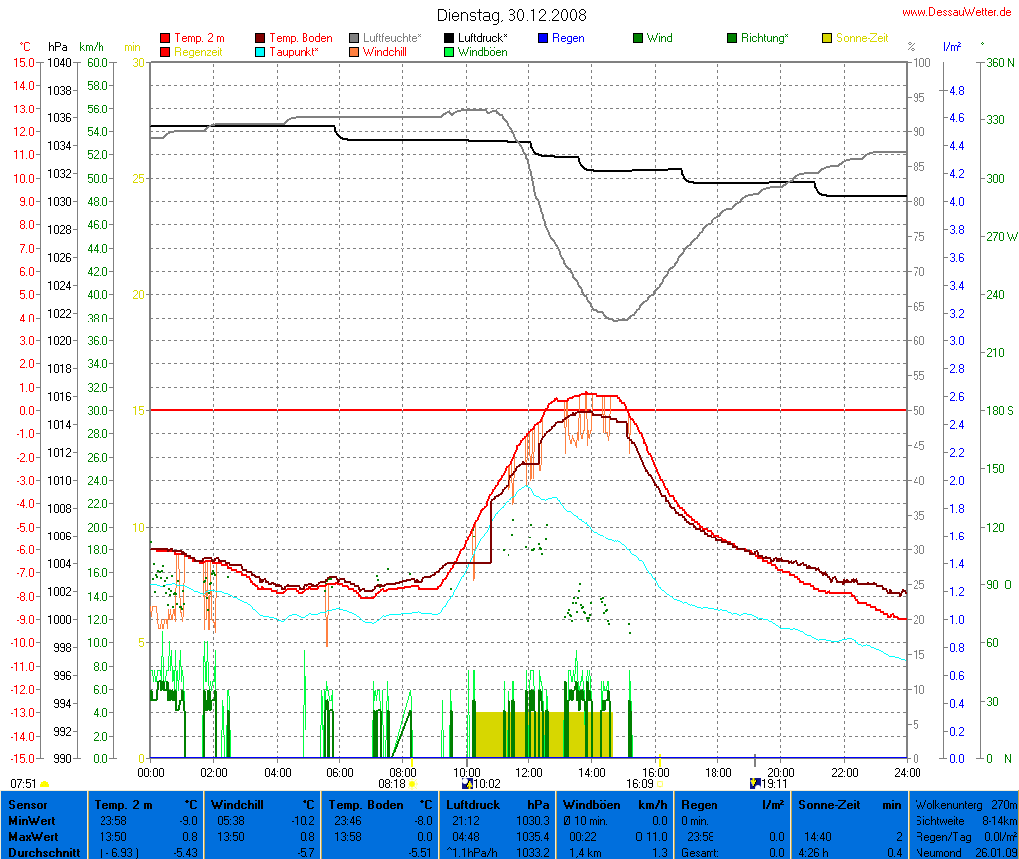Screen dimensions: 1019x859
Task: Click the bright green Windböen legend square
Action: click(449, 52)
